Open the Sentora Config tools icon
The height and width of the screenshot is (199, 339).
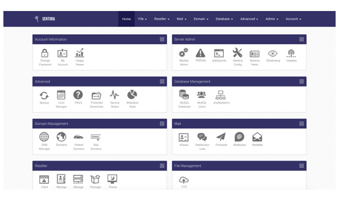[x=237, y=53]
